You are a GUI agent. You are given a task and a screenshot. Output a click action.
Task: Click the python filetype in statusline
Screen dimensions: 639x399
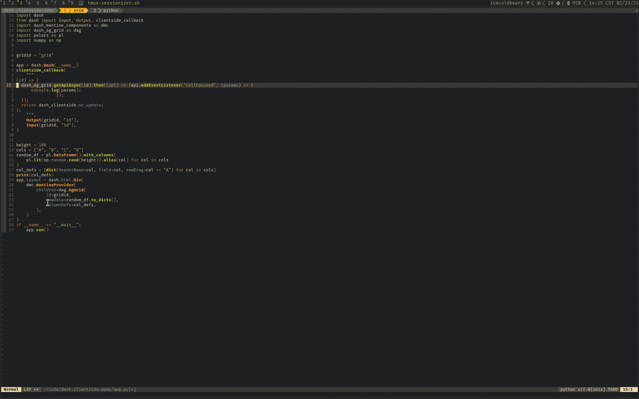click(x=567, y=389)
